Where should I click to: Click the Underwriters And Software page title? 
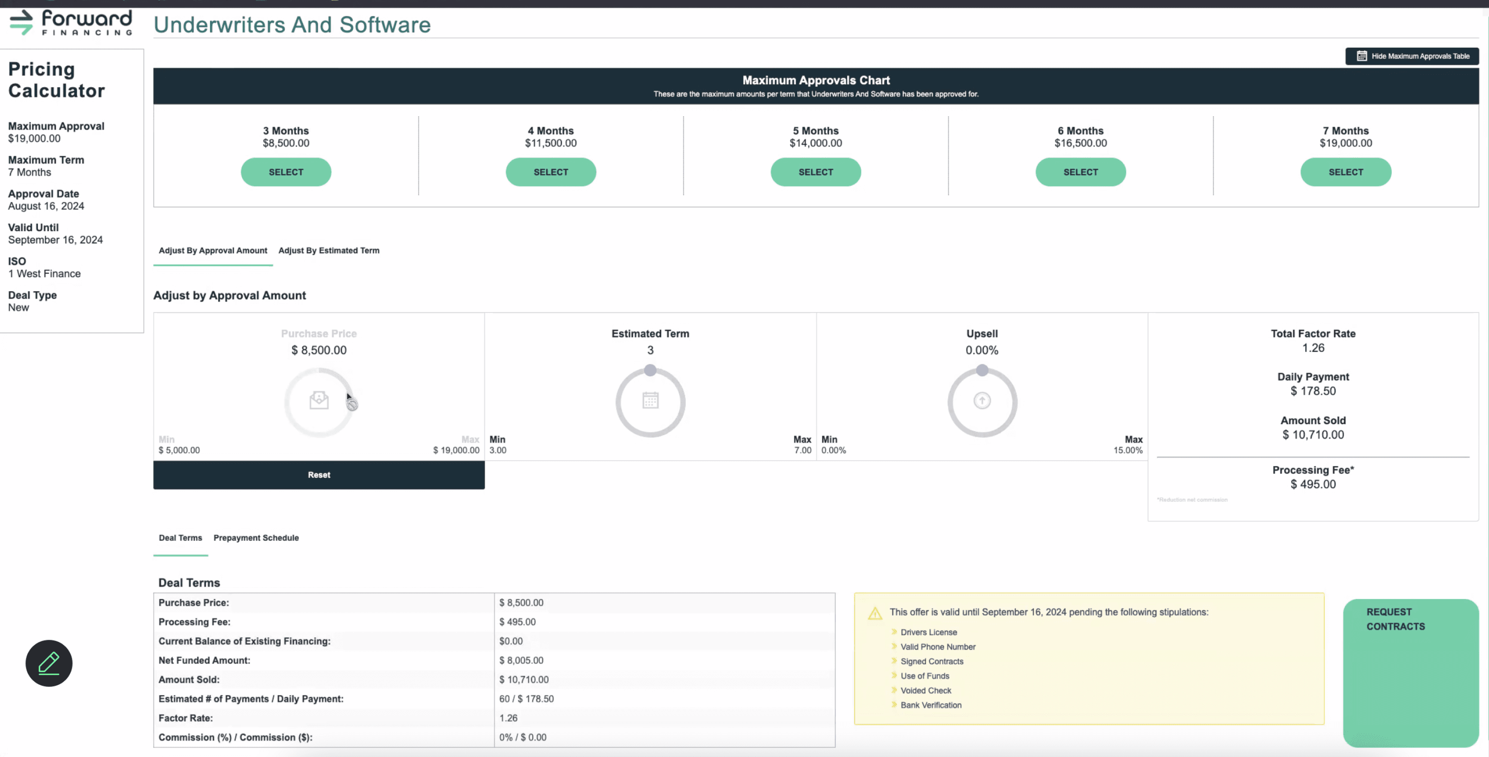click(x=292, y=25)
